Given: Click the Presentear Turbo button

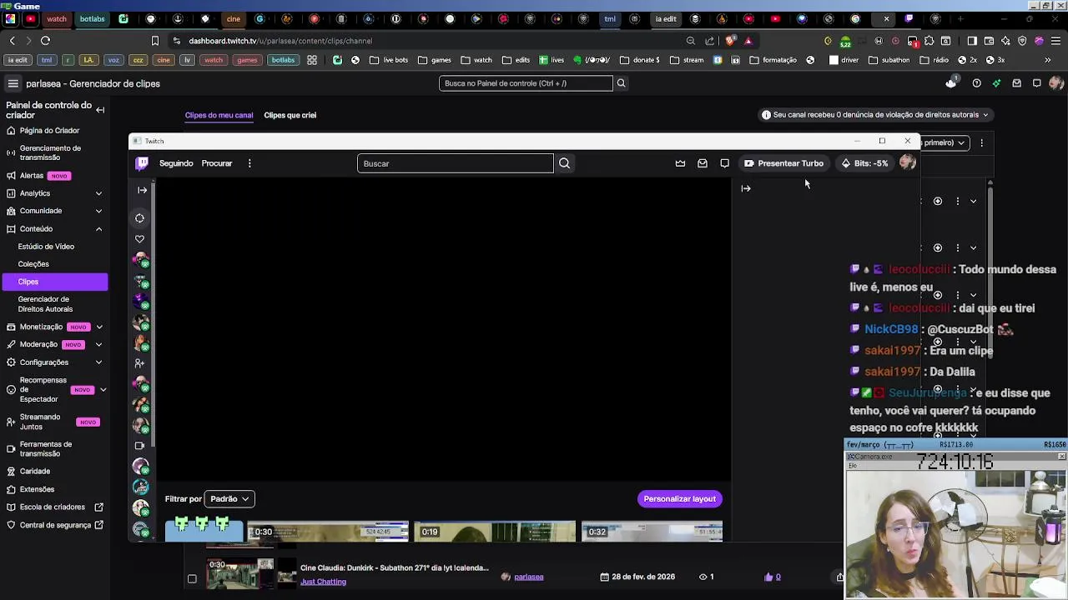Looking at the screenshot, I should tap(783, 163).
